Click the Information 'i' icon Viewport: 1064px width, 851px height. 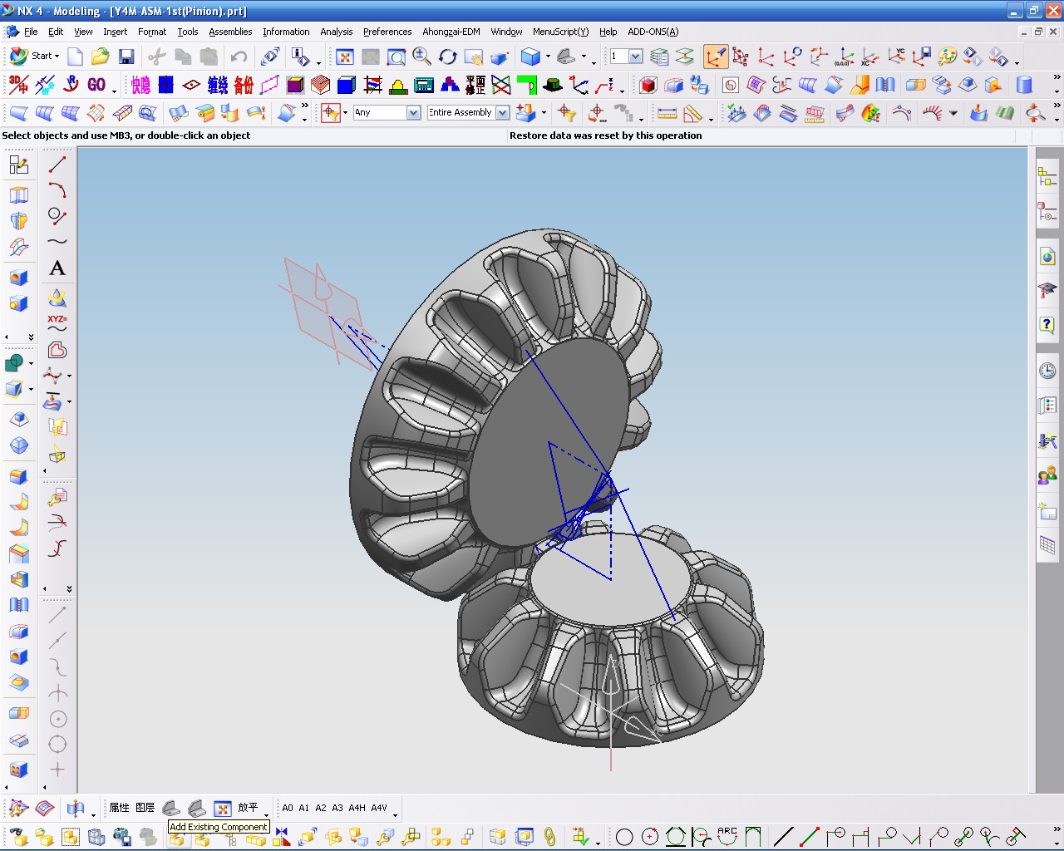(300, 57)
